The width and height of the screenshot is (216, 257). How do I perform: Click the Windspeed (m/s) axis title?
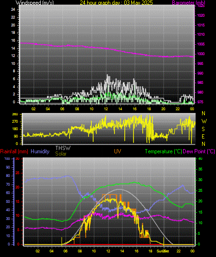[35, 3]
